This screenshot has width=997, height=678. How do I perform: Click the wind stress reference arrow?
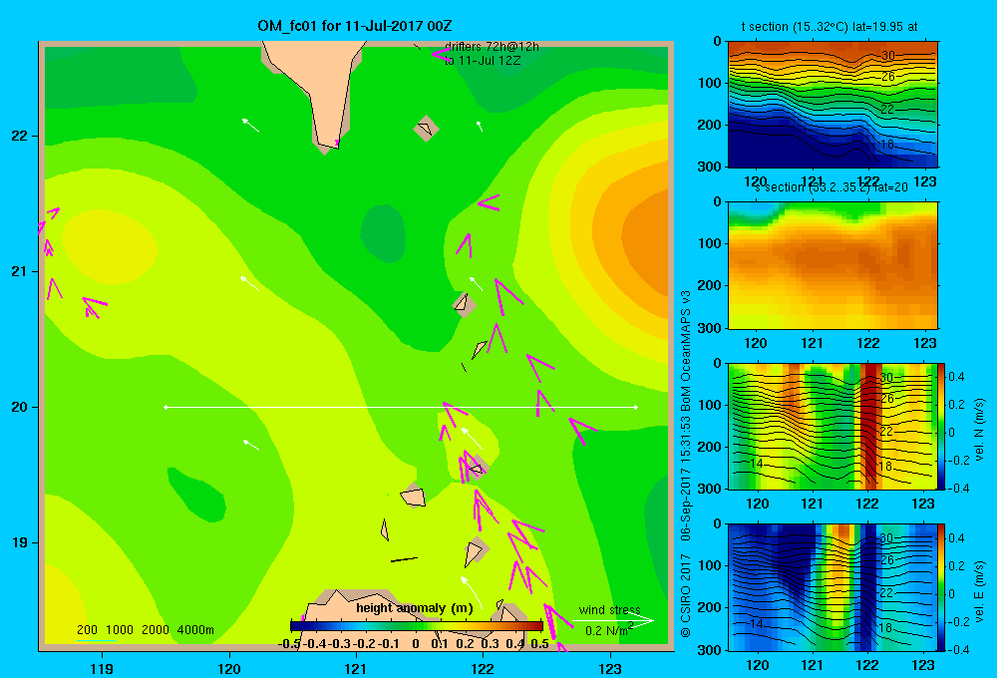pos(613,620)
